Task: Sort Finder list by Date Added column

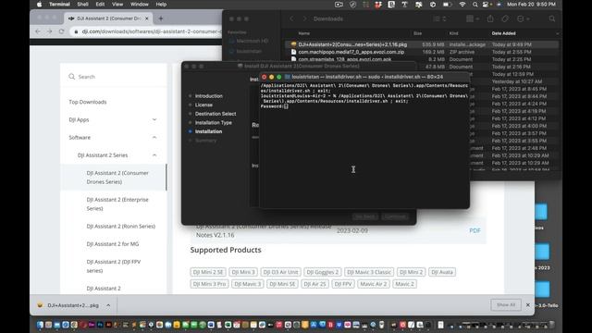Action: pyautogui.click(x=503, y=33)
